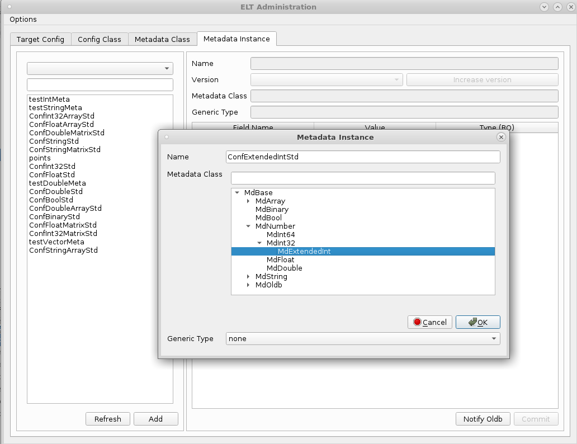Click the Metadata Class search field in the dialog
Image resolution: width=577 pixels, height=444 pixels.
[x=363, y=178]
